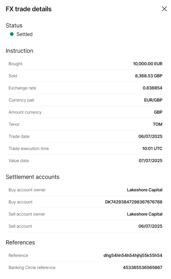Select the buy account number DK74...
The height and width of the screenshot is (279, 171).
pyautogui.click(x=134, y=202)
